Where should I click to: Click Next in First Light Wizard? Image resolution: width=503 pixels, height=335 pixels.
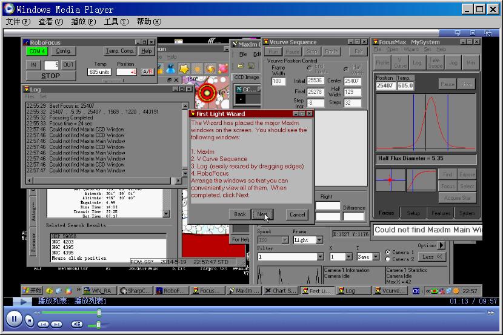[x=262, y=214]
